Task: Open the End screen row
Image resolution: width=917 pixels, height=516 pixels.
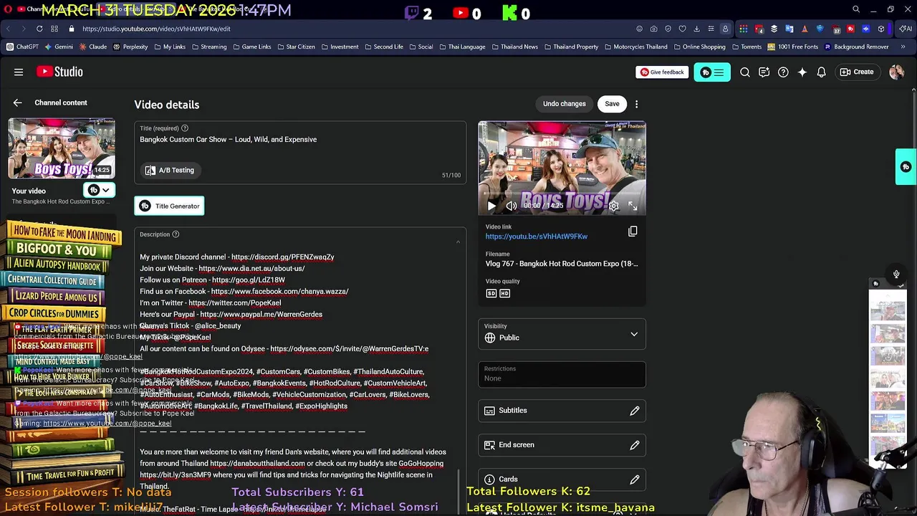Action: coord(562,445)
